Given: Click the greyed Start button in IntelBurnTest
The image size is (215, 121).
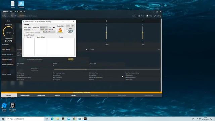Looking at the screenshot, I should coord(68,26).
